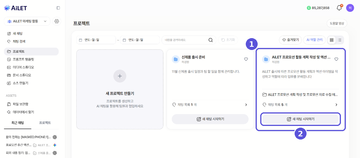
Task: Open 미디어 스튜디오 in the sidebar
Action: [31, 67]
